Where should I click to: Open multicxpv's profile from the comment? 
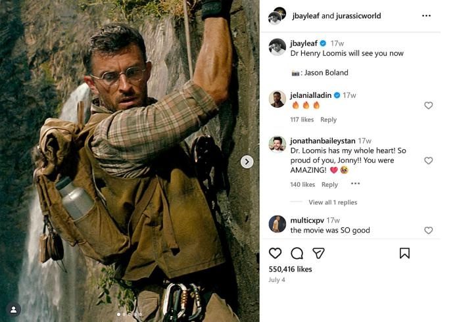[x=307, y=220]
